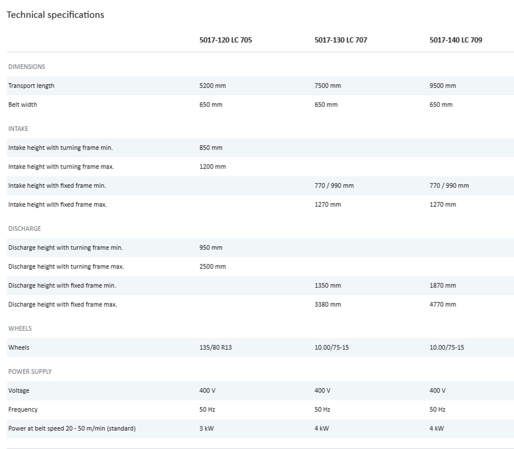
Task: Click the 850 mm intake height value
Action: [211, 148]
